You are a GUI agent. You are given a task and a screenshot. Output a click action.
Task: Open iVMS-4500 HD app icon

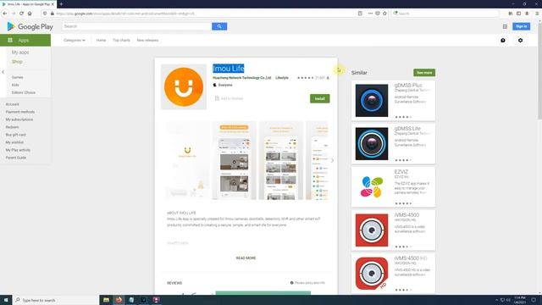tap(372, 273)
